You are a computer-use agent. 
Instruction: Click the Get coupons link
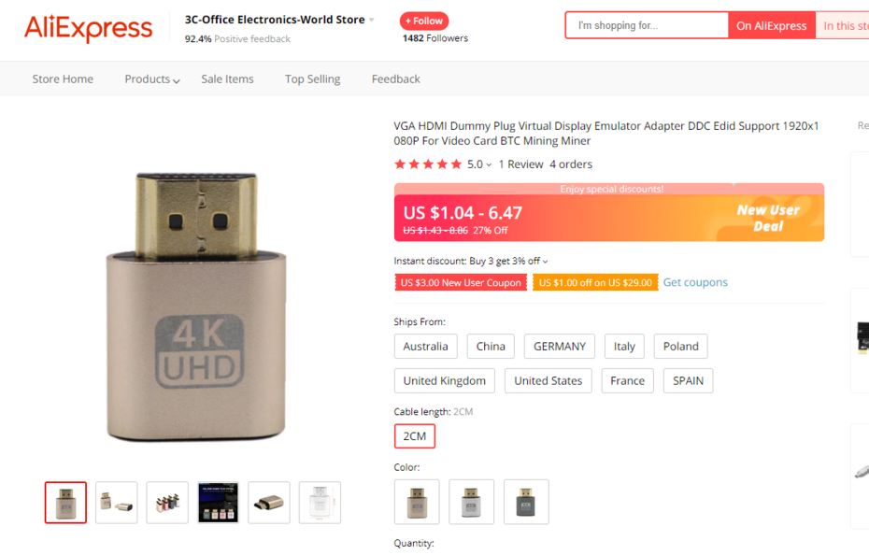click(695, 282)
